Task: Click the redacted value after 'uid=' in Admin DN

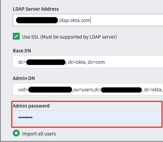Action: coord(50,90)
